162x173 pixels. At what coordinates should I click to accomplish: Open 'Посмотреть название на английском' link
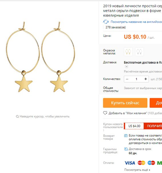[136, 22]
